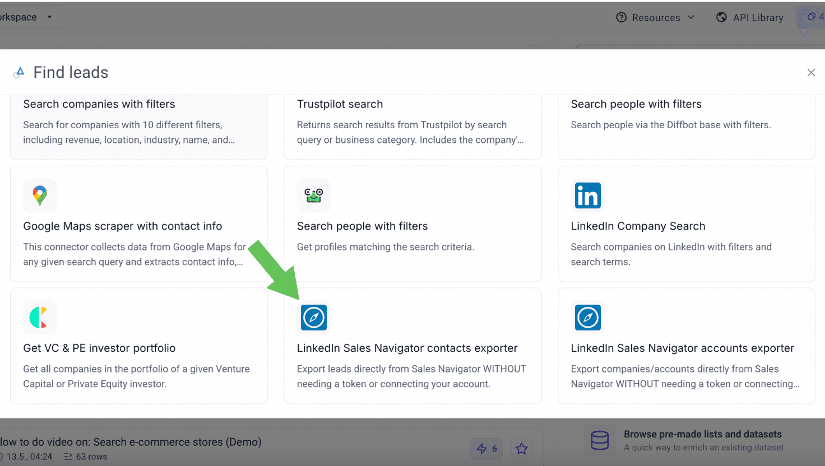Close the Find leads modal

pyautogui.click(x=811, y=72)
